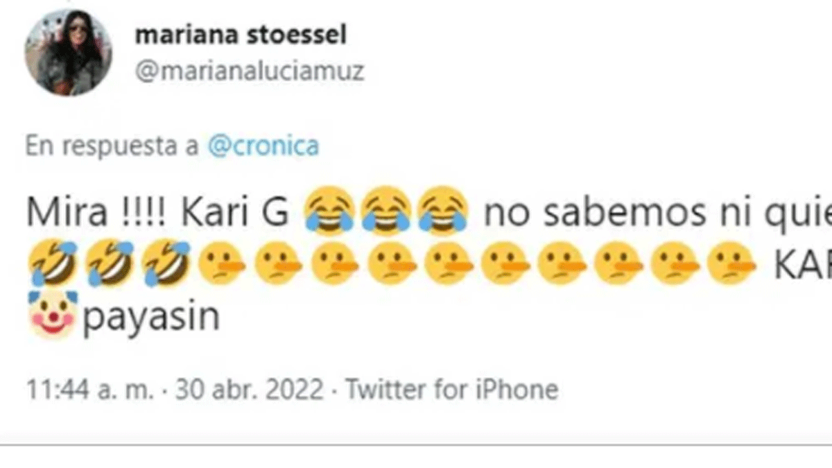Click the last tears-of-joy emoji before 'no sabemos'
This screenshot has height=468, width=832.
point(445,207)
